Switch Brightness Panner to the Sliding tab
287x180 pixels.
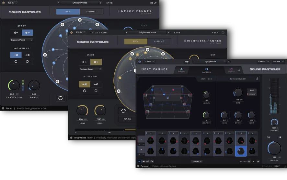(159, 42)
